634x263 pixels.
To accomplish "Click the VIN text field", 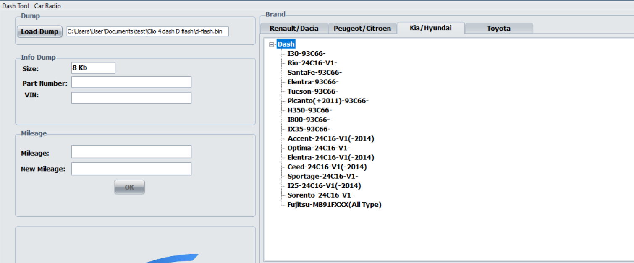I will pyautogui.click(x=131, y=98).
